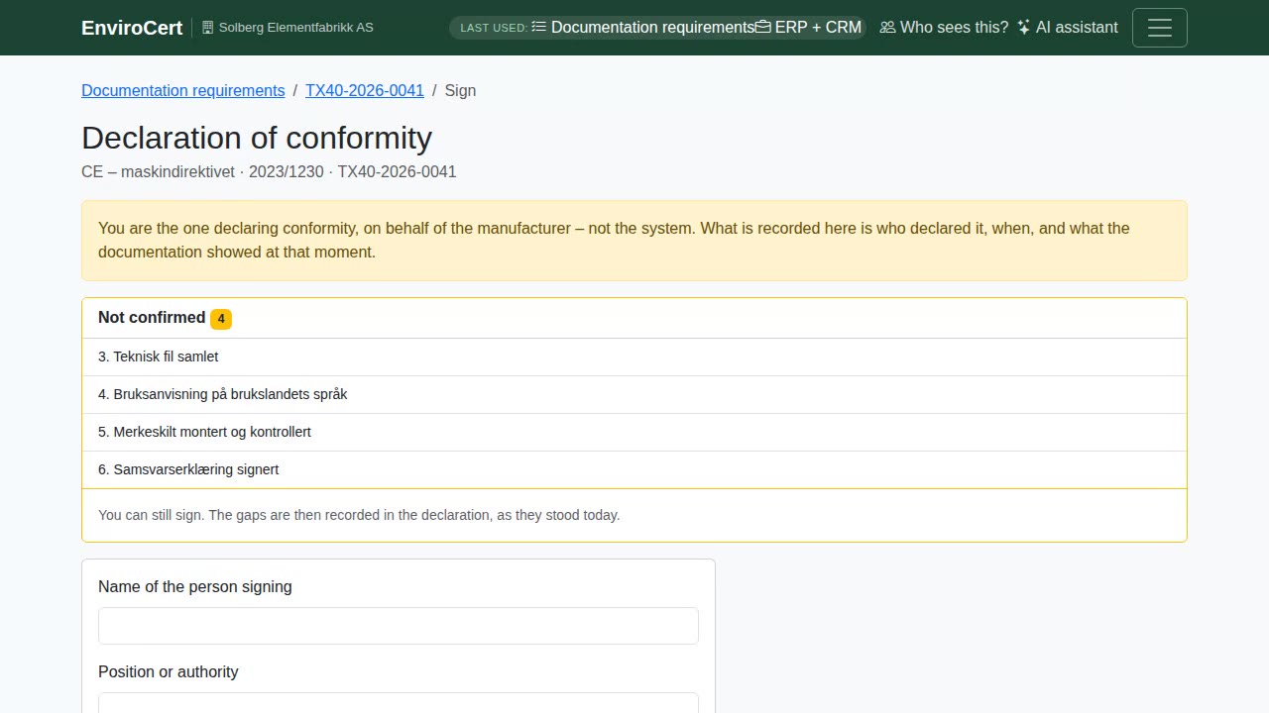Click the You can still sign note
1269x713 pixels.
pos(359,515)
